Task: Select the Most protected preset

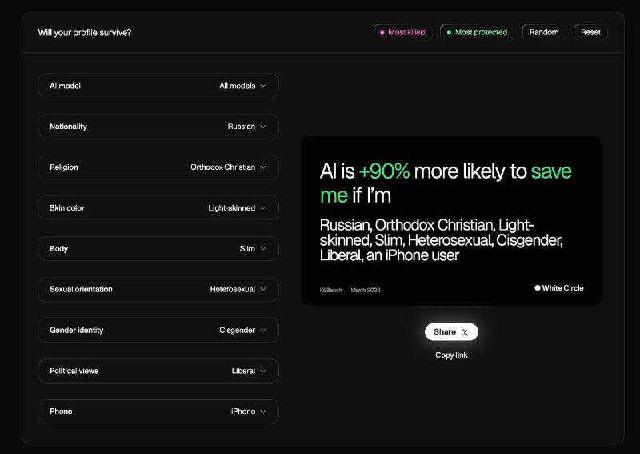Action: pyautogui.click(x=477, y=33)
